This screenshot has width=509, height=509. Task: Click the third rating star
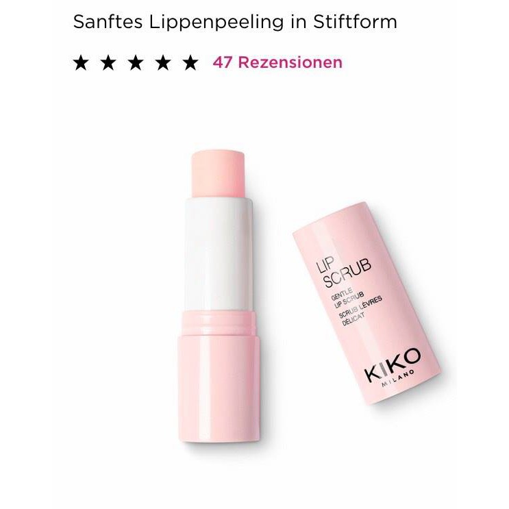click(136, 62)
